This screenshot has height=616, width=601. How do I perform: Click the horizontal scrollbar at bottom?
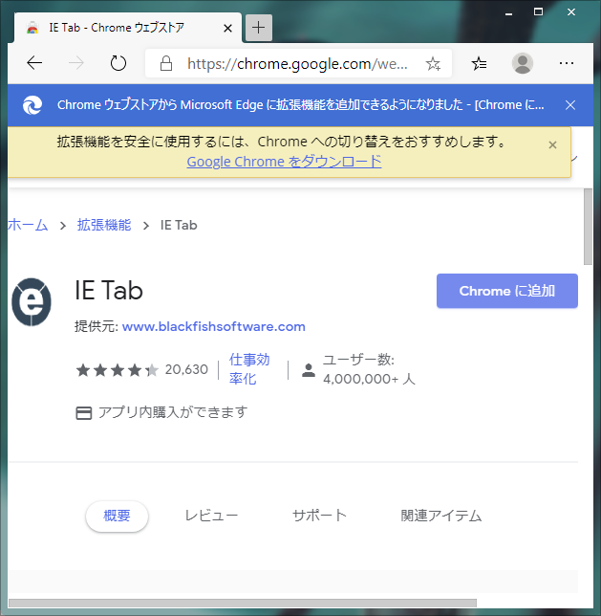pyautogui.click(x=243, y=603)
